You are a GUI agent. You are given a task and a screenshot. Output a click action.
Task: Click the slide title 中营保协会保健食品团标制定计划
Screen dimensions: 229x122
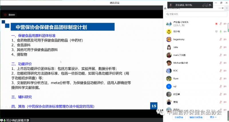51,27
